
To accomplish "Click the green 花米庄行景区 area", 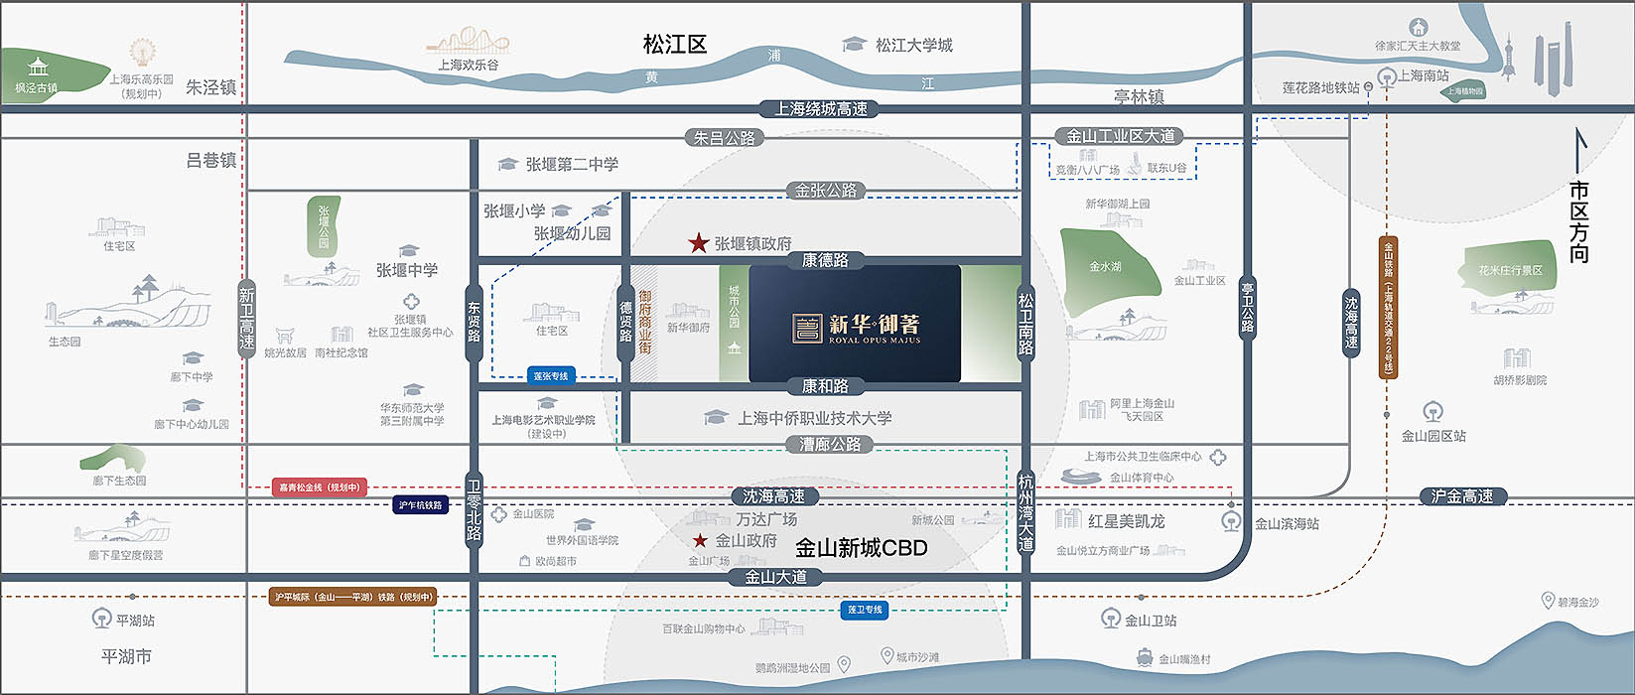I will tap(1509, 268).
